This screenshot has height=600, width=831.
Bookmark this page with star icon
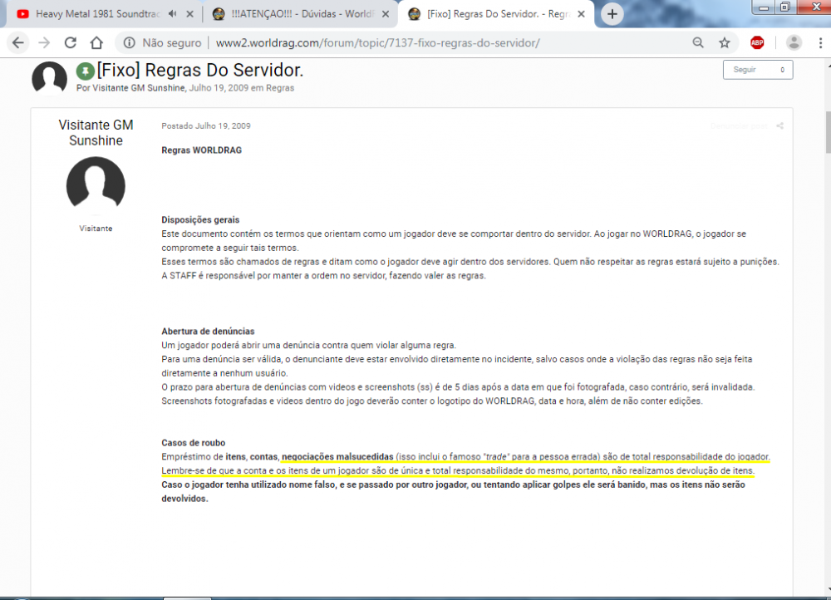pos(725,43)
